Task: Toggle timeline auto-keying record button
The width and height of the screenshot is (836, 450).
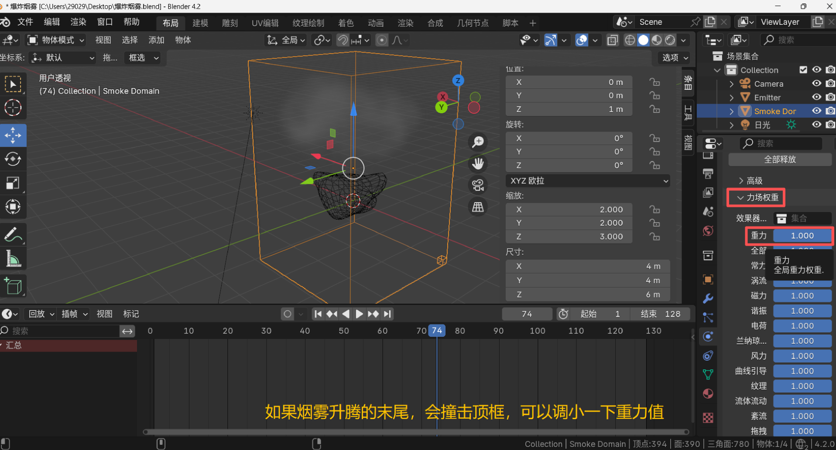Action: click(287, 314)
